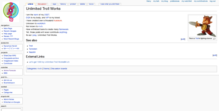Switch to the discussion tab

click(x=42, y=4)
